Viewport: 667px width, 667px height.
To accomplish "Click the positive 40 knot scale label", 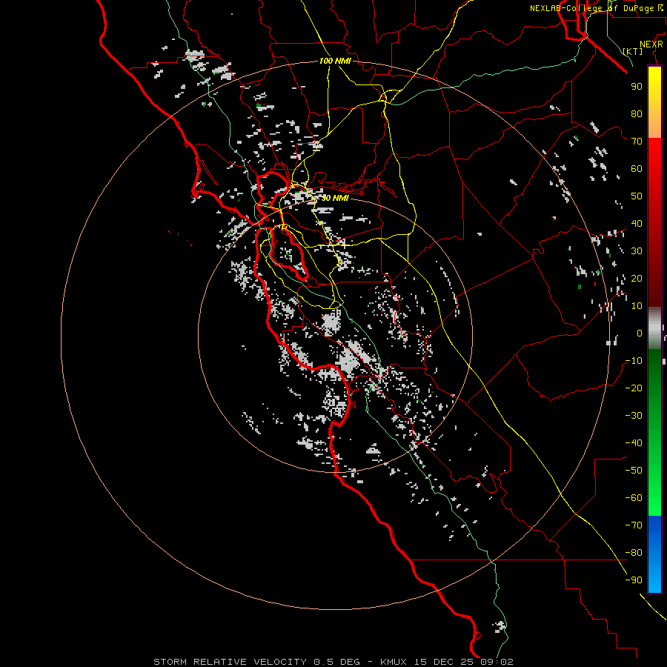I will (x=637, y=224).
